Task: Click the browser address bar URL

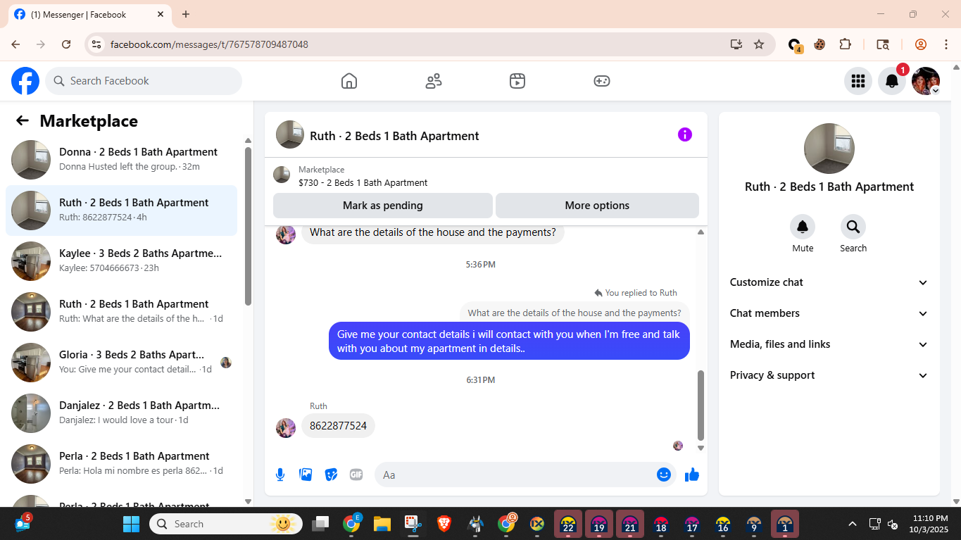Action: point(209,44)
